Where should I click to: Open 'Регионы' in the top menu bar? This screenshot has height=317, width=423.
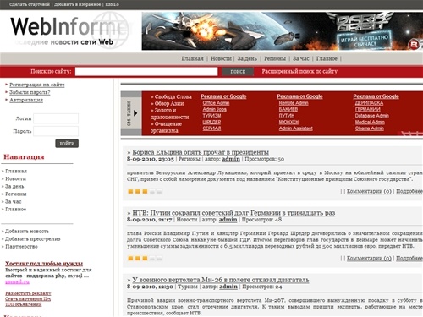(x=275, y=58)
